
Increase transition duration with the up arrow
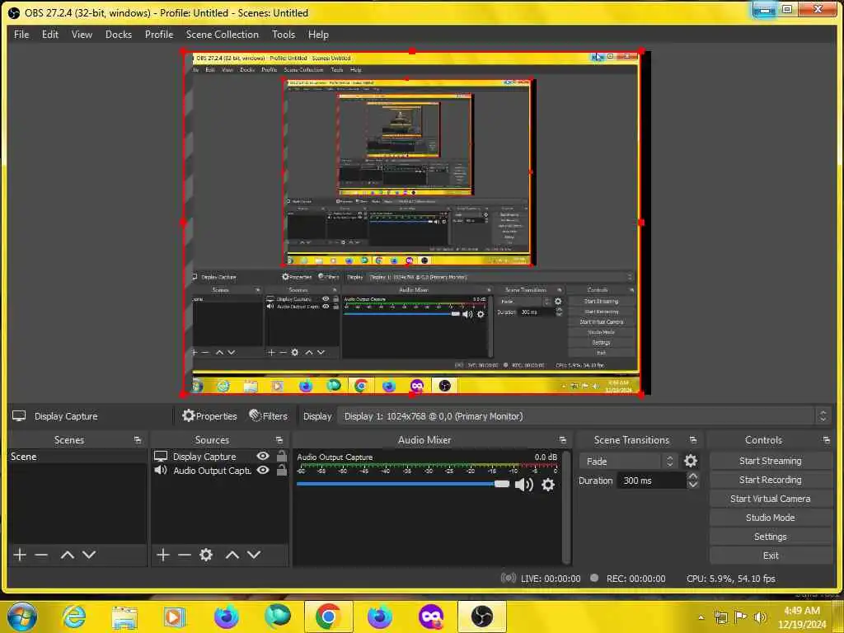click(x=693, y=476)
